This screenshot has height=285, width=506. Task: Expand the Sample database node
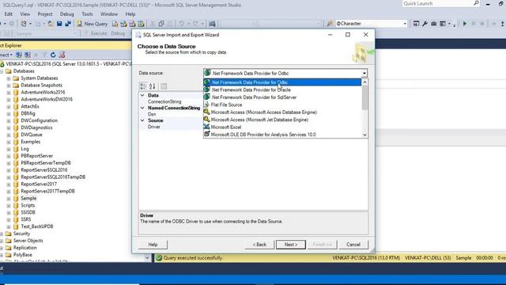pyautogui.click(x=9, y=199)
